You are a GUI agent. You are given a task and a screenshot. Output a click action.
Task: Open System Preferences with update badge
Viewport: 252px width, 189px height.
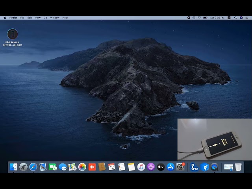[180, 167]
